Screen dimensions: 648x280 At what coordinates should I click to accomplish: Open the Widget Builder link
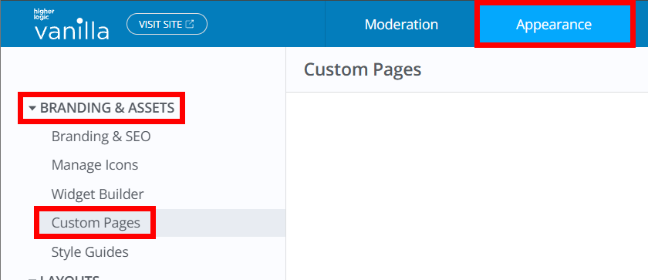click(x=97, y=194)
